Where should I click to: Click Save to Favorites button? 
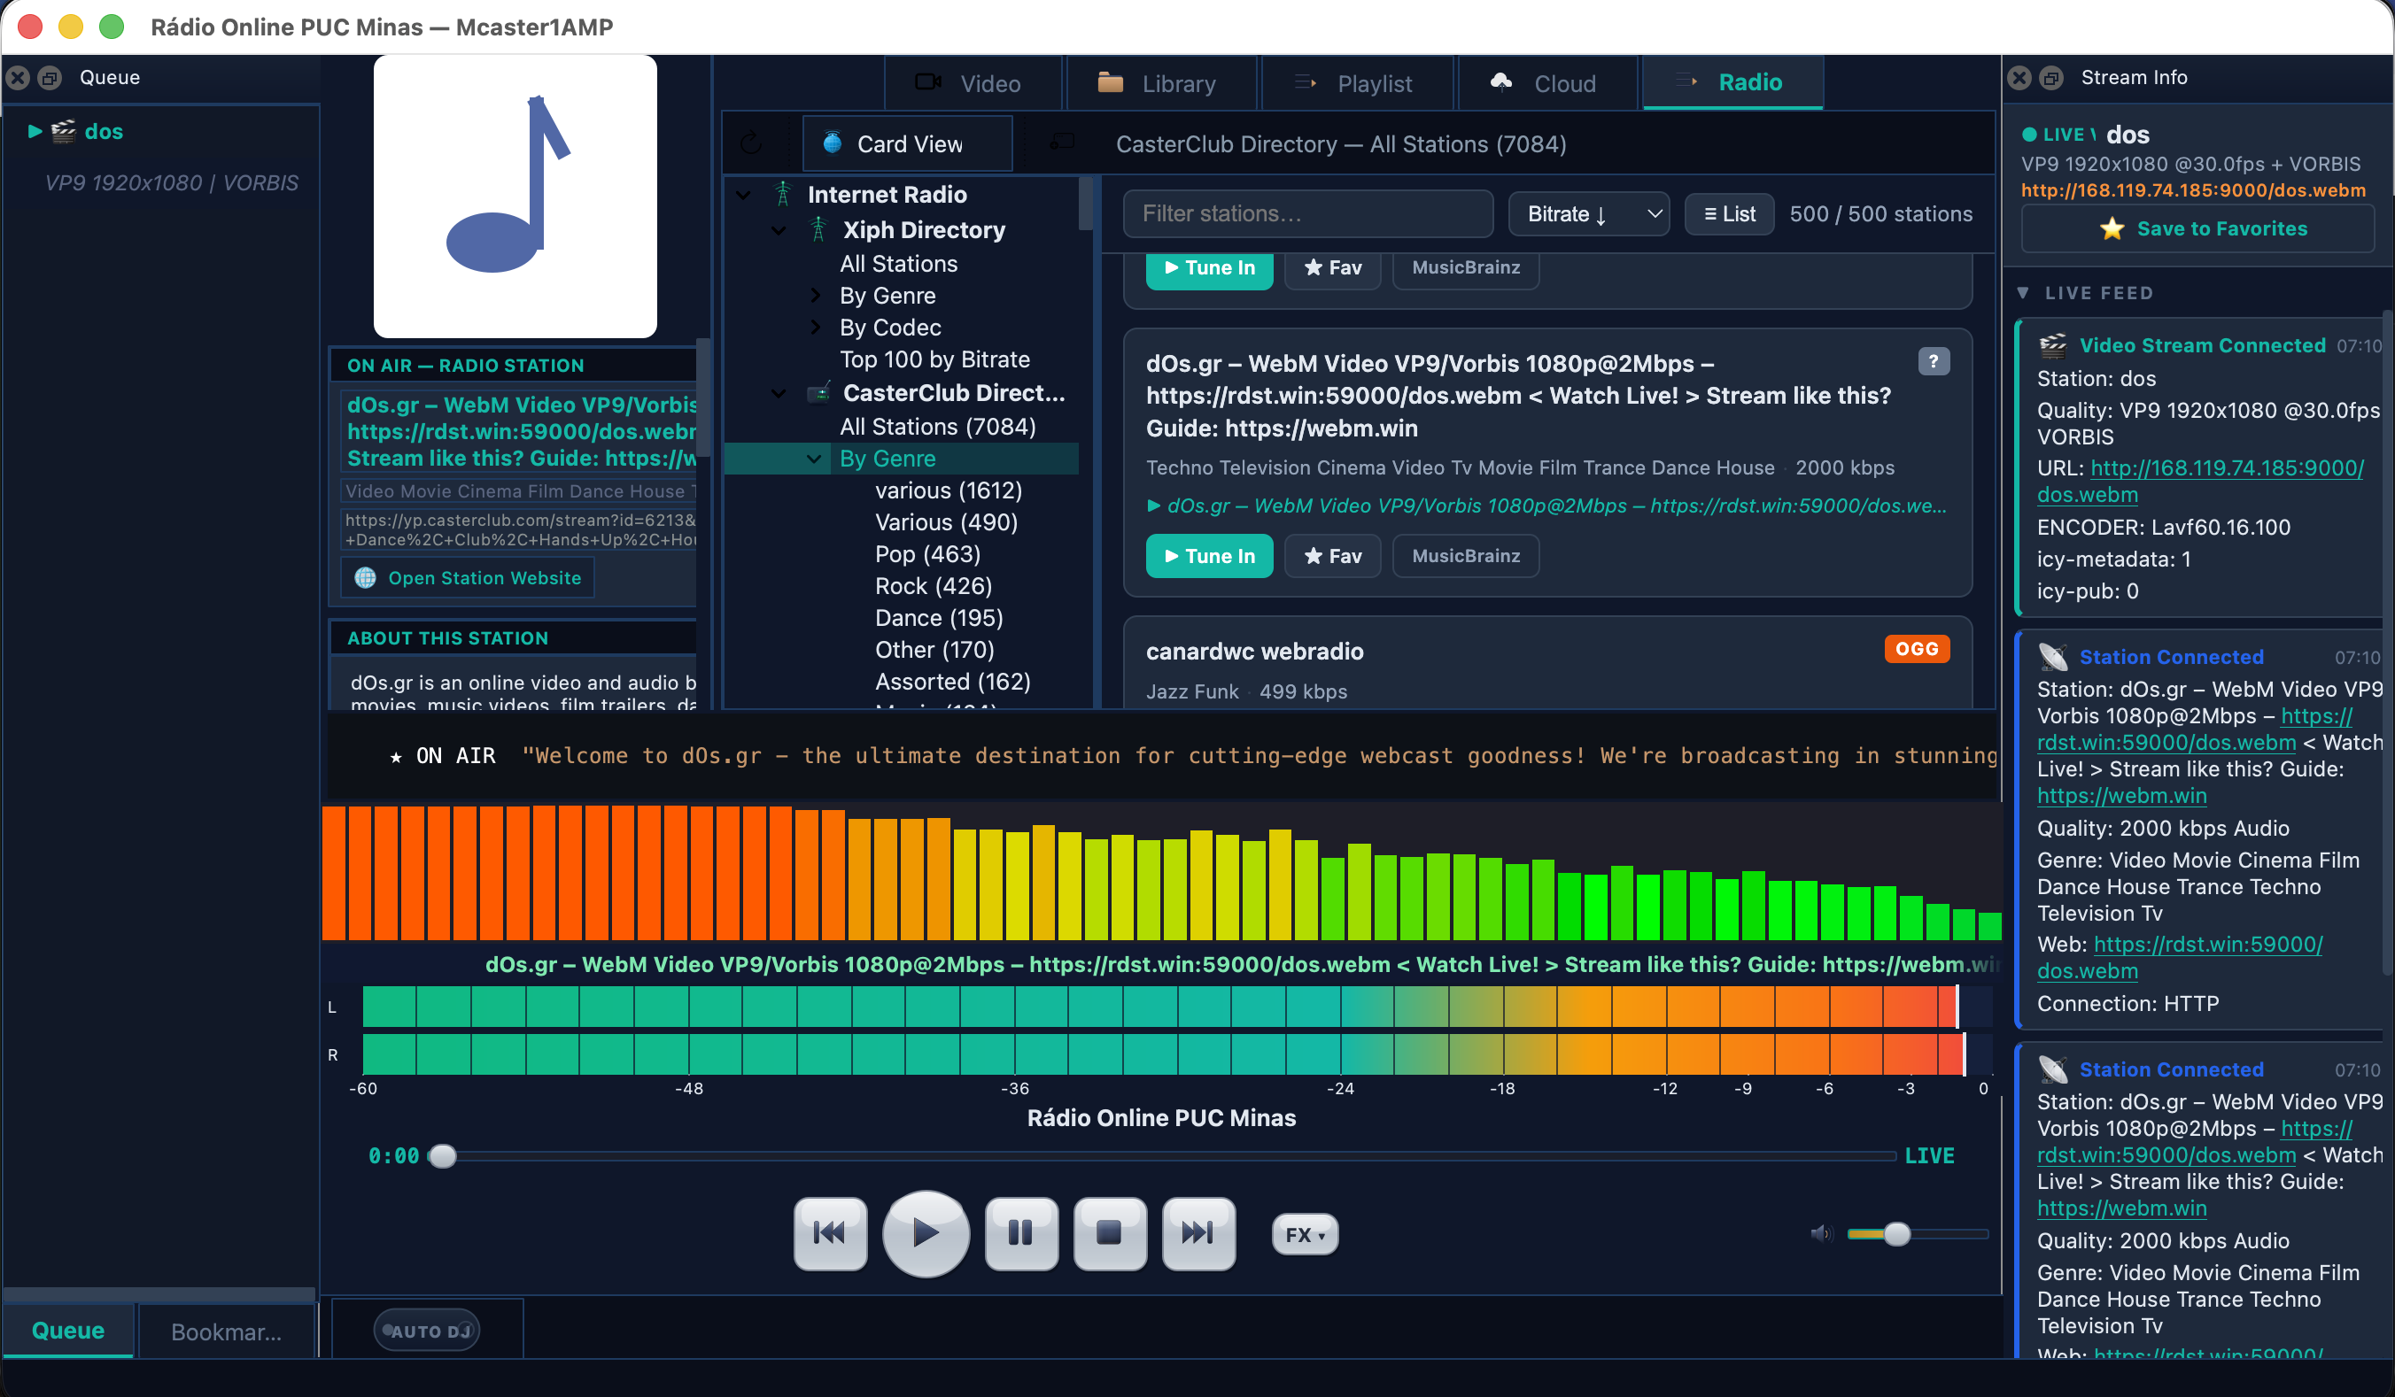tap(2197, 229)
